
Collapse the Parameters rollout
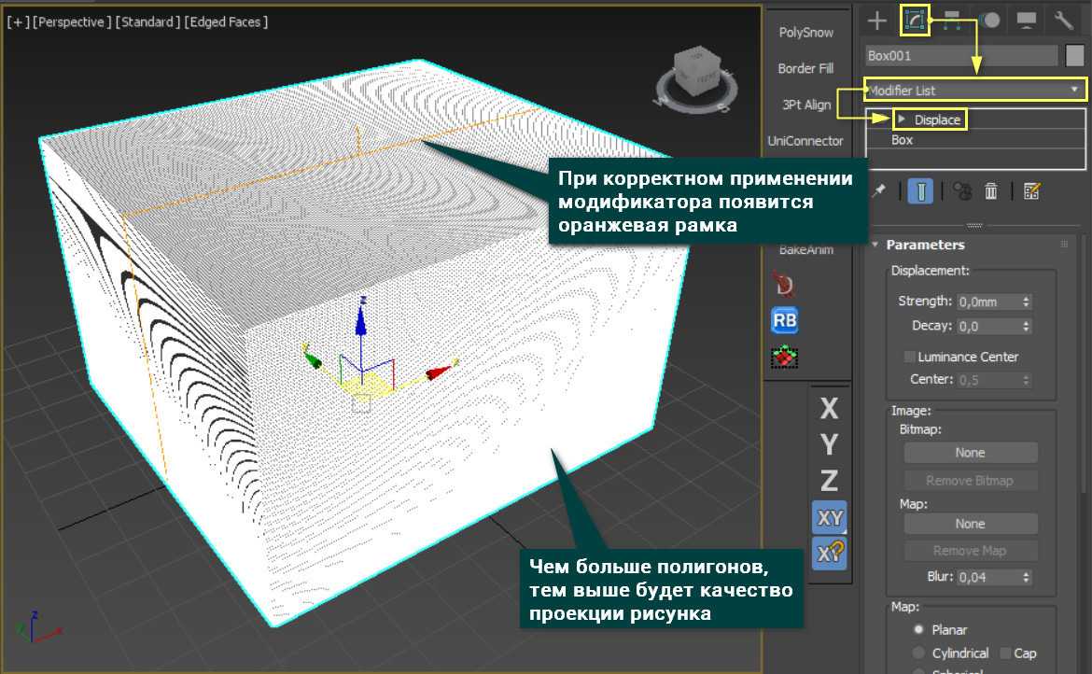875,245
